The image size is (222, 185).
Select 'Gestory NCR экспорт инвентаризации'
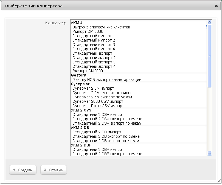click(x=139, y=80)
